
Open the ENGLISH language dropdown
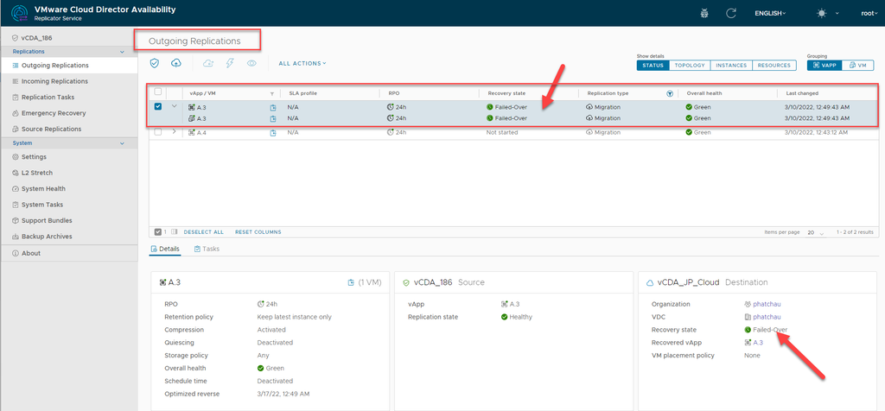(770, 13)
